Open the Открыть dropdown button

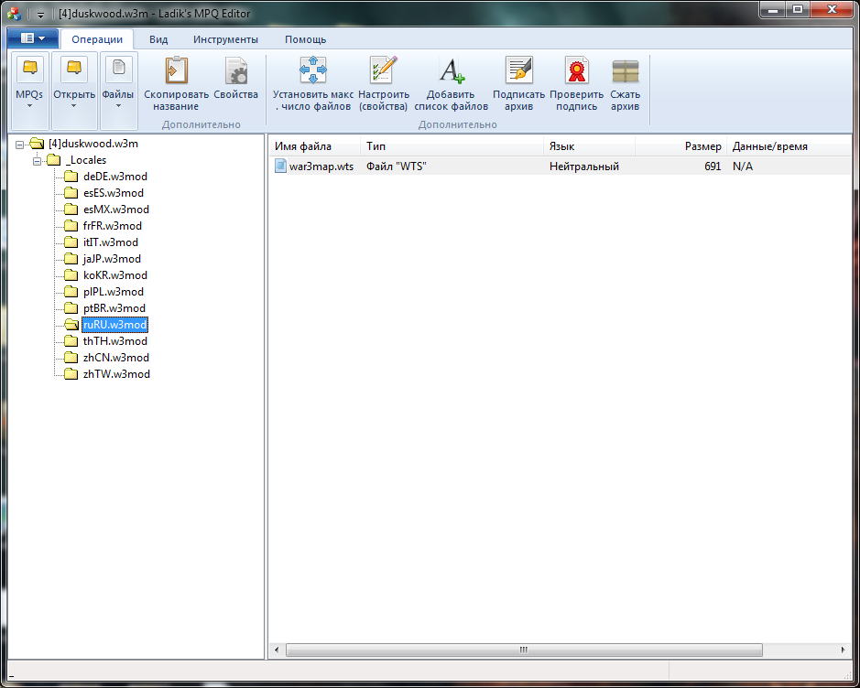(74, 90)
